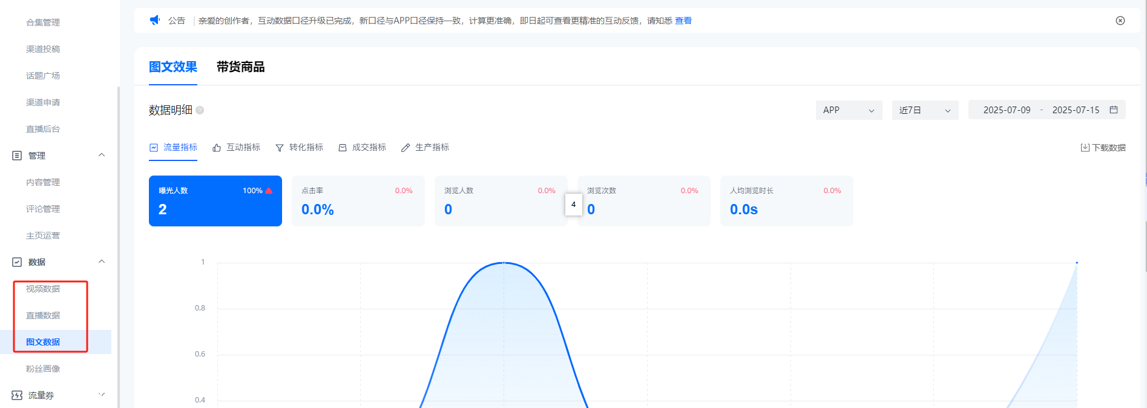Select the 转化指标 funnel tab
The height and width of the screenshot is (408, 1147).
300,148
